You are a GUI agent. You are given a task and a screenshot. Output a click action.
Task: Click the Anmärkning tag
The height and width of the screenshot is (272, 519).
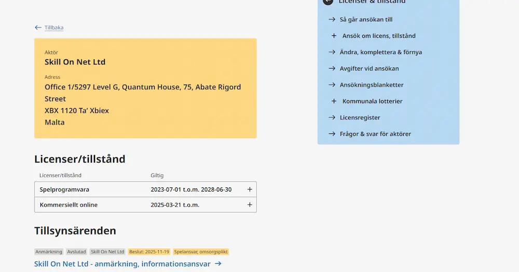point(49,252)
